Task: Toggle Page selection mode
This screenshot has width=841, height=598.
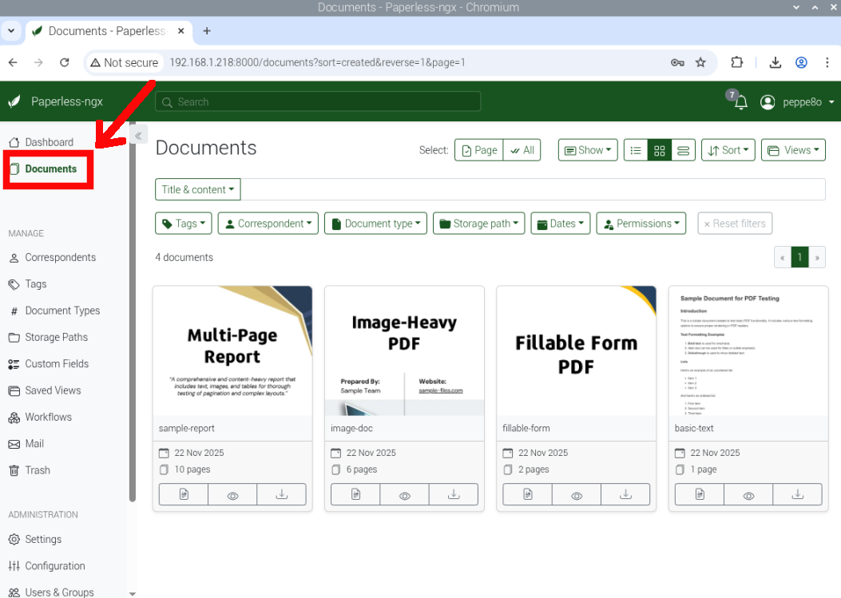Action: click(x=478, y=149)
